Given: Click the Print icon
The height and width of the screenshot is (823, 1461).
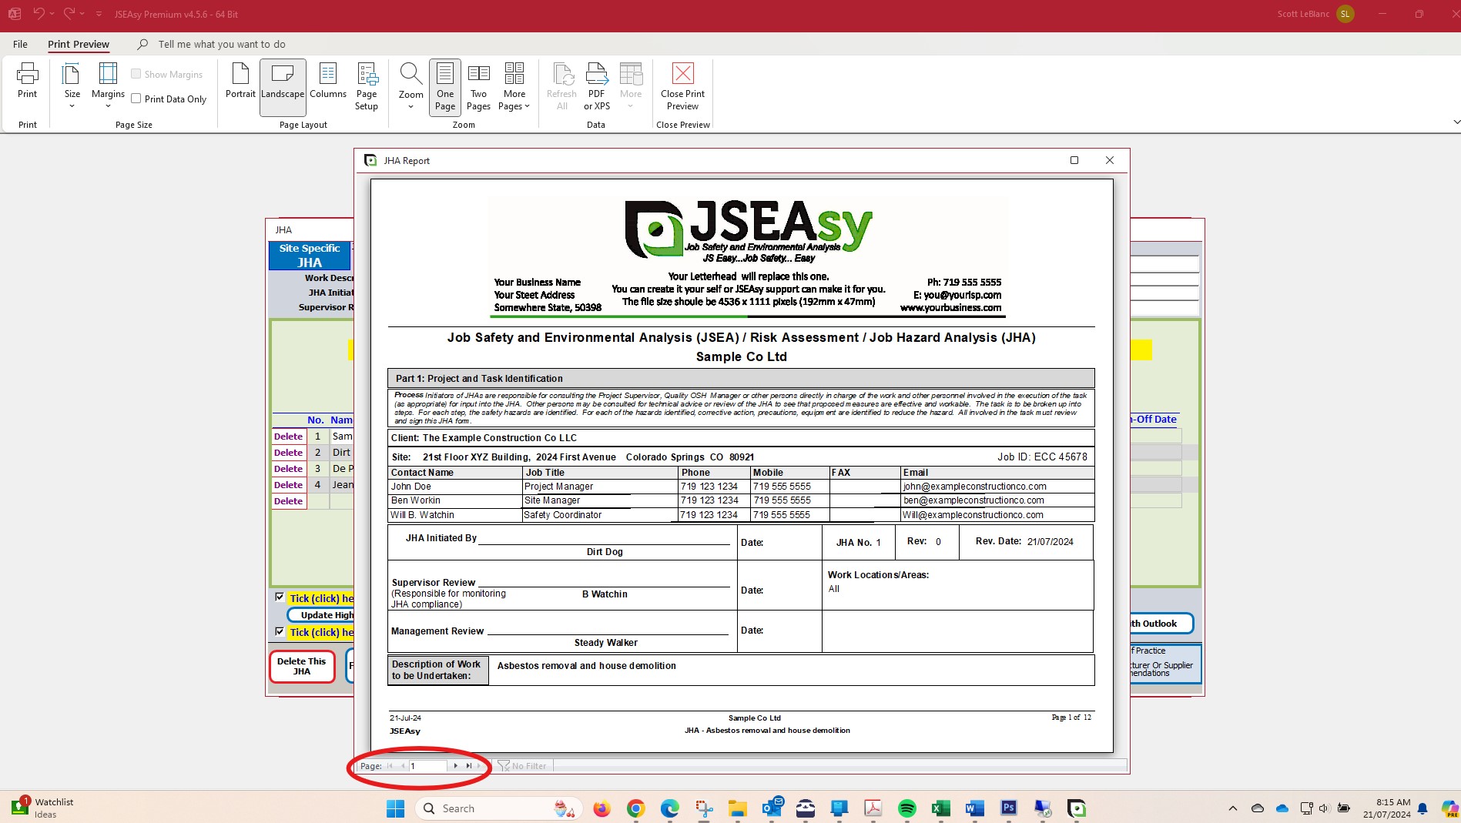Looking at the screenshot, I should coord(27,81).
